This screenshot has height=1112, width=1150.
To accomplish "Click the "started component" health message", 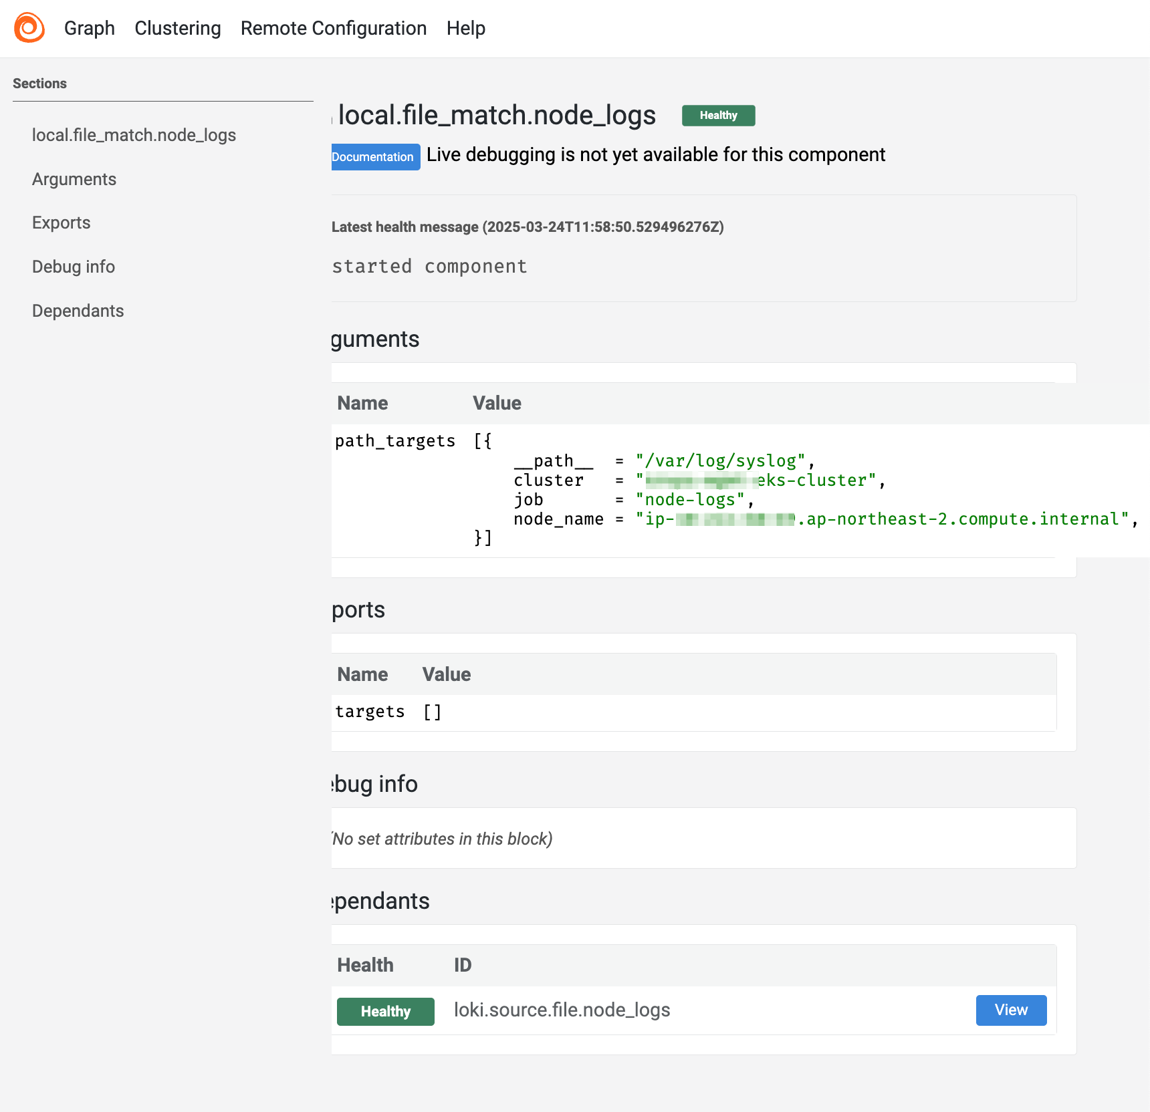I will (x=429, y=267).
